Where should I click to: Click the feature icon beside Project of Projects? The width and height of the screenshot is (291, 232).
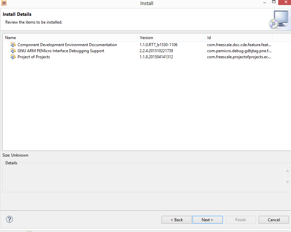pos(13,57)
